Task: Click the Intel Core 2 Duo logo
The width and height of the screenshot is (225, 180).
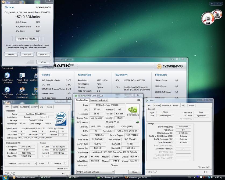Action: coord(61,118)
